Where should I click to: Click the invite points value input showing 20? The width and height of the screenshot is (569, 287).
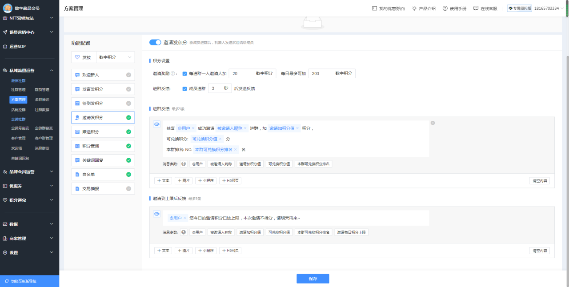249,73
